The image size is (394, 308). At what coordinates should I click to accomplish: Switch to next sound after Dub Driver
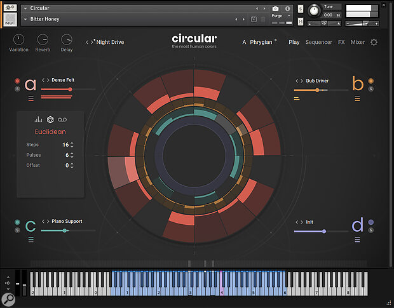(x=301, y=81)
